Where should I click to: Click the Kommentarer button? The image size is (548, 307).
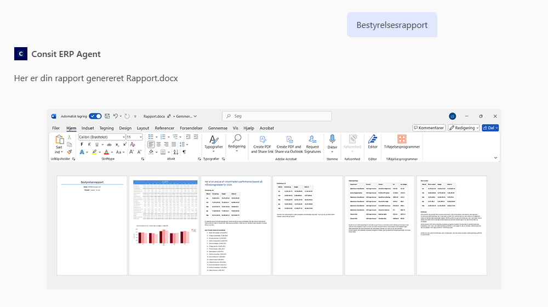tap(429, 128)
